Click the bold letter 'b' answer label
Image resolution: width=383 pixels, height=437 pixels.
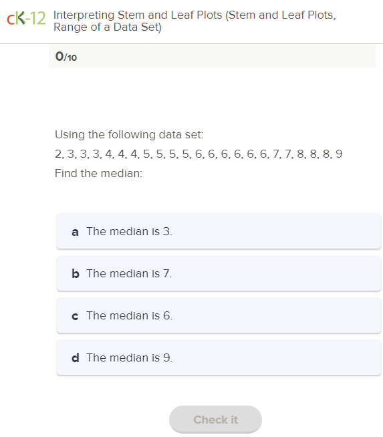76,273
